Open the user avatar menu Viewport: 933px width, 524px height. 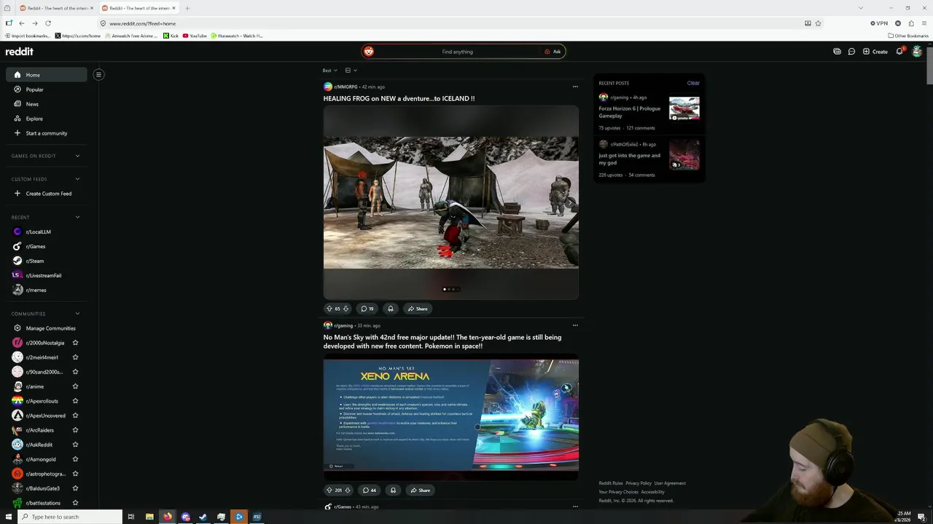click(917, 52)
